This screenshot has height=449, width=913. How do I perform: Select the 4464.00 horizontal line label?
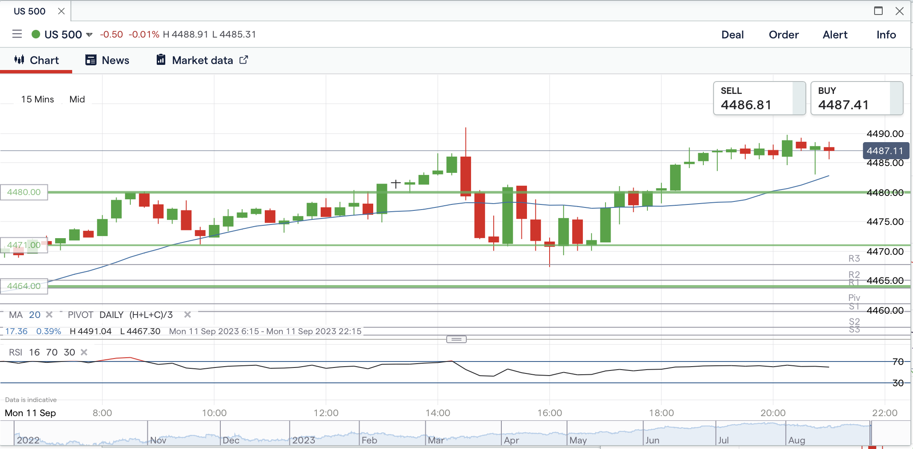click(24, 286)
